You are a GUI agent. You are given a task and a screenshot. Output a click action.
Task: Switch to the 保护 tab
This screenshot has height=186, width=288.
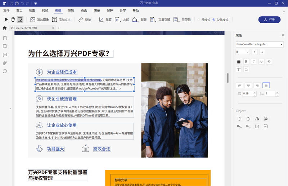click(x=110, y=10)
